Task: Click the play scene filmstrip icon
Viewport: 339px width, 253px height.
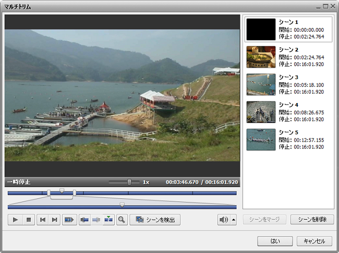Action: pos(69,220)
